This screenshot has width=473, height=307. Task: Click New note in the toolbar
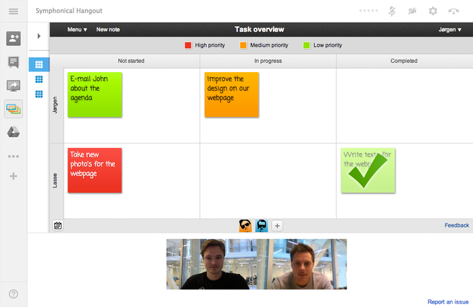point(108,30)
